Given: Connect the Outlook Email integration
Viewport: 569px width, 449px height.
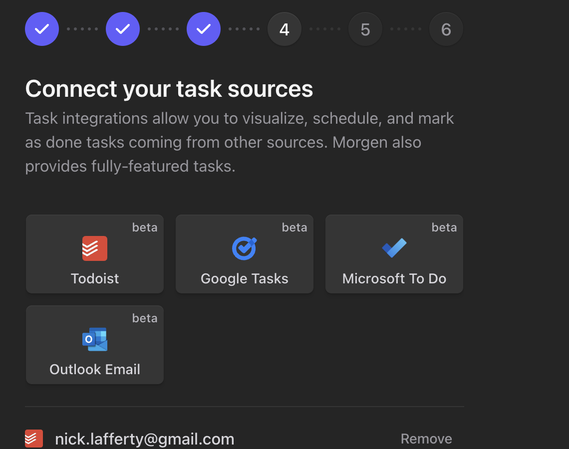Looking at the screenshot, I should [95, 345].
